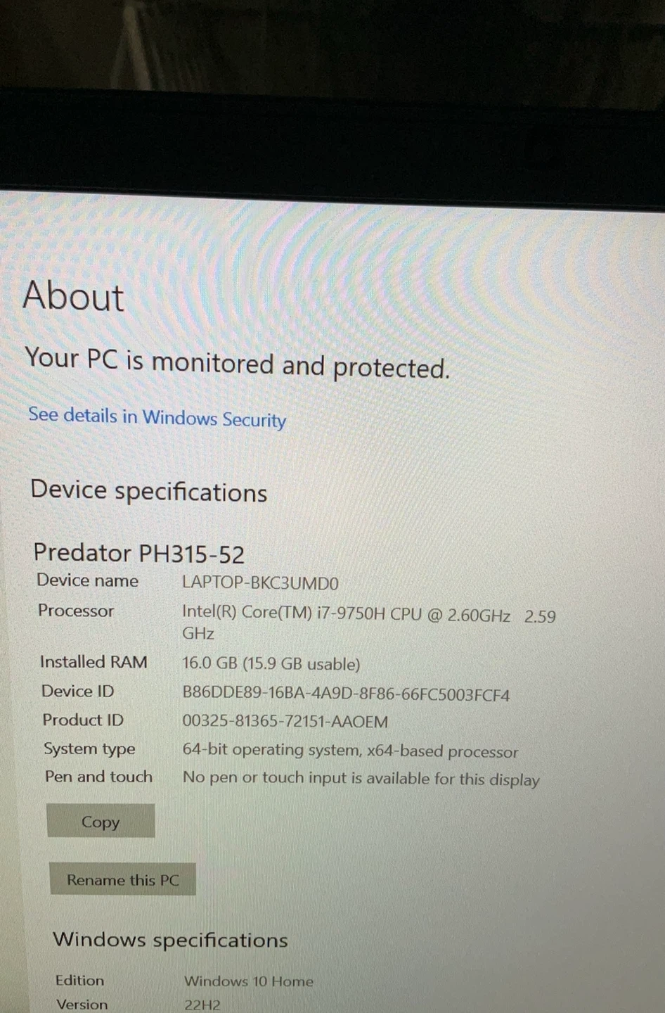Click the Device specifications heading
The image size is (665, 1013).
click(x=149, y=490)
